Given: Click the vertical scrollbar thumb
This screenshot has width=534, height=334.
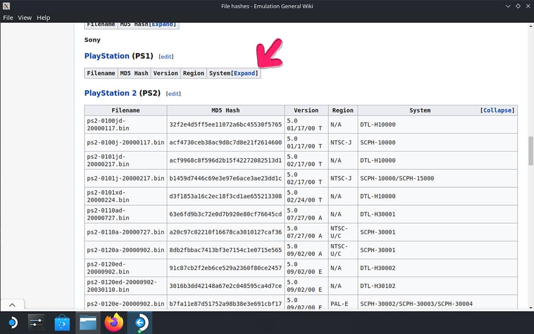Looking at the screenshot, I should (x=531, y=151).
